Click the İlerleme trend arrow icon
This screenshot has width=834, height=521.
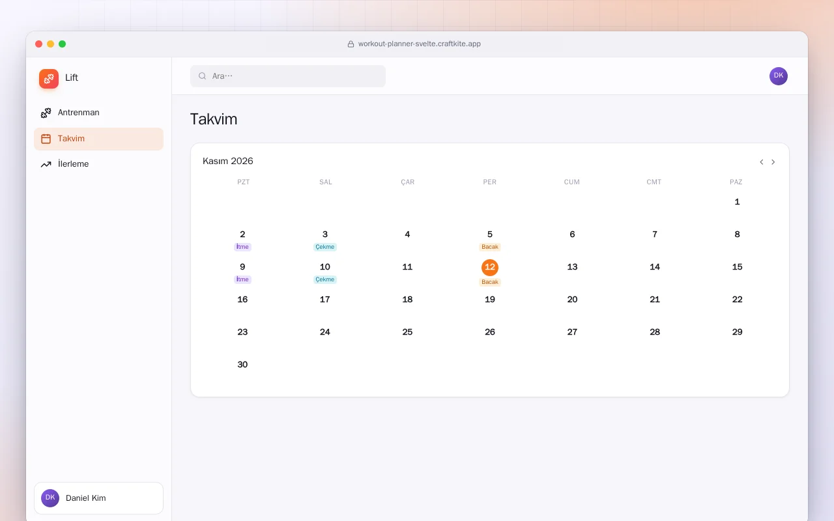click(46, 164)
